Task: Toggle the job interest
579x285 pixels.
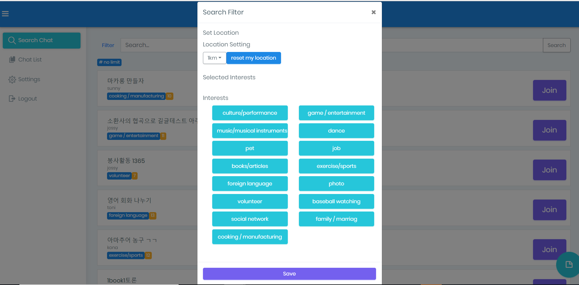Action: click(x=336, y=148)
